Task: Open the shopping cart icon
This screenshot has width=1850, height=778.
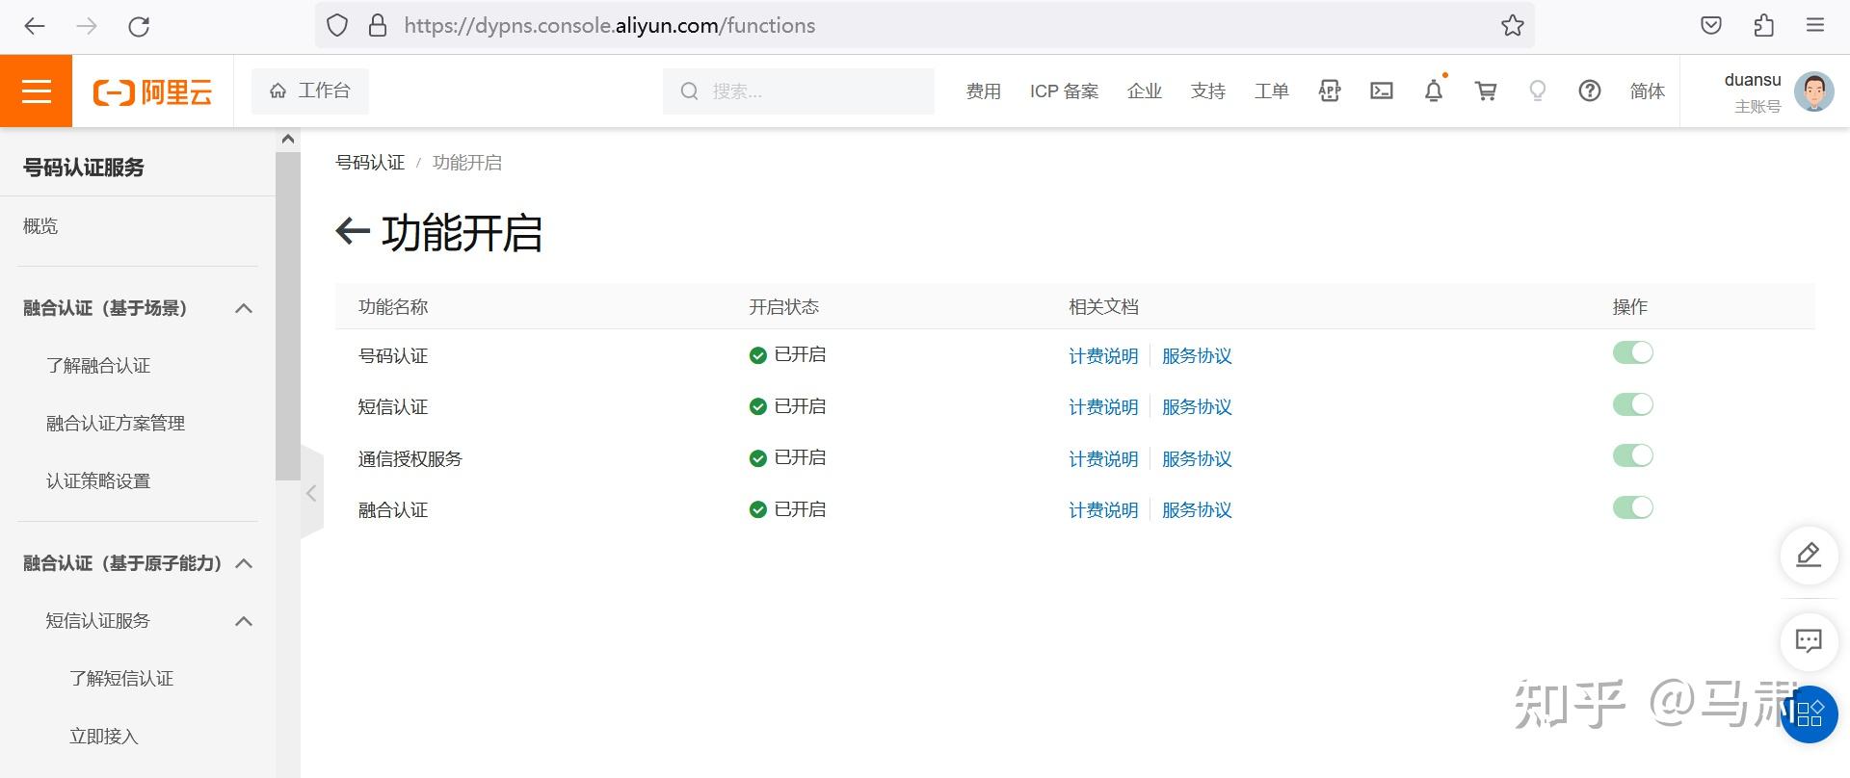Action: [x=1486, y=91]
